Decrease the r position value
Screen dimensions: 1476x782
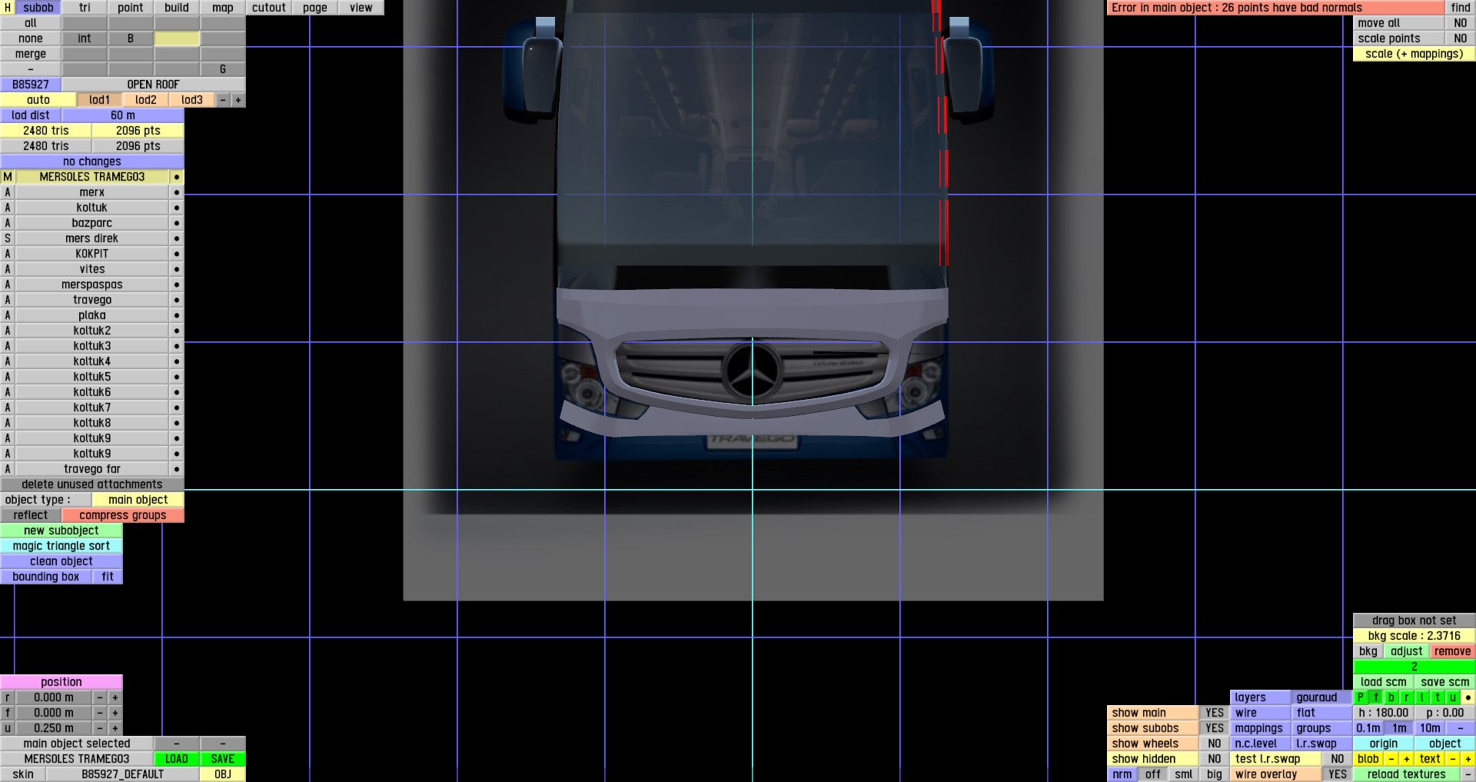click(x=100, y=697)
